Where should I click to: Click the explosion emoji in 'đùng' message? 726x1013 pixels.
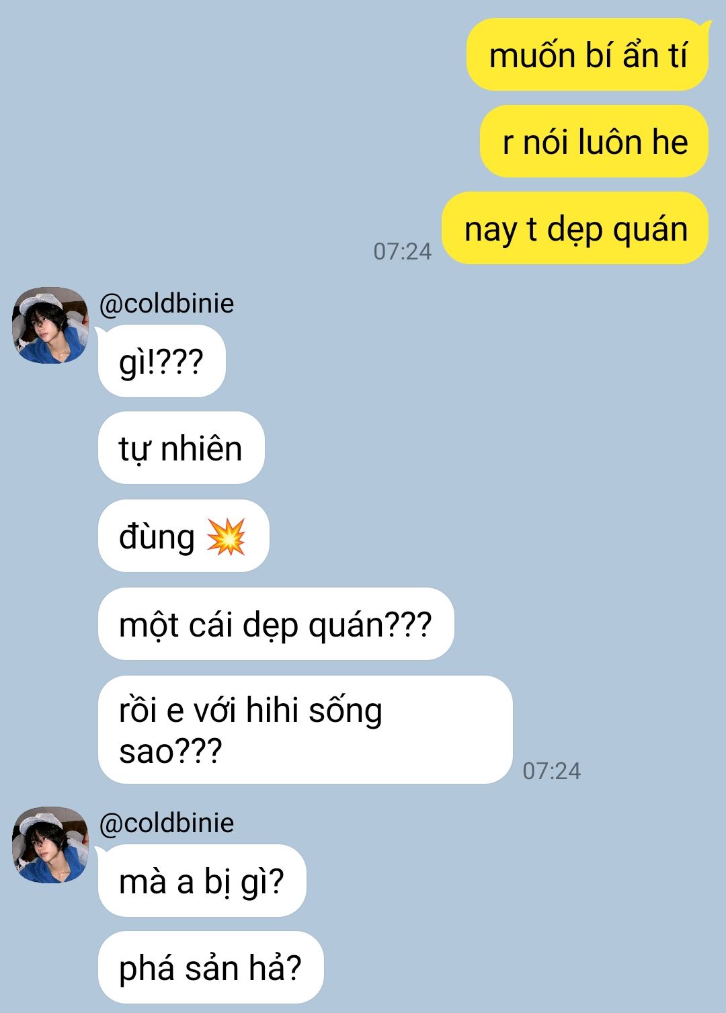226,536
